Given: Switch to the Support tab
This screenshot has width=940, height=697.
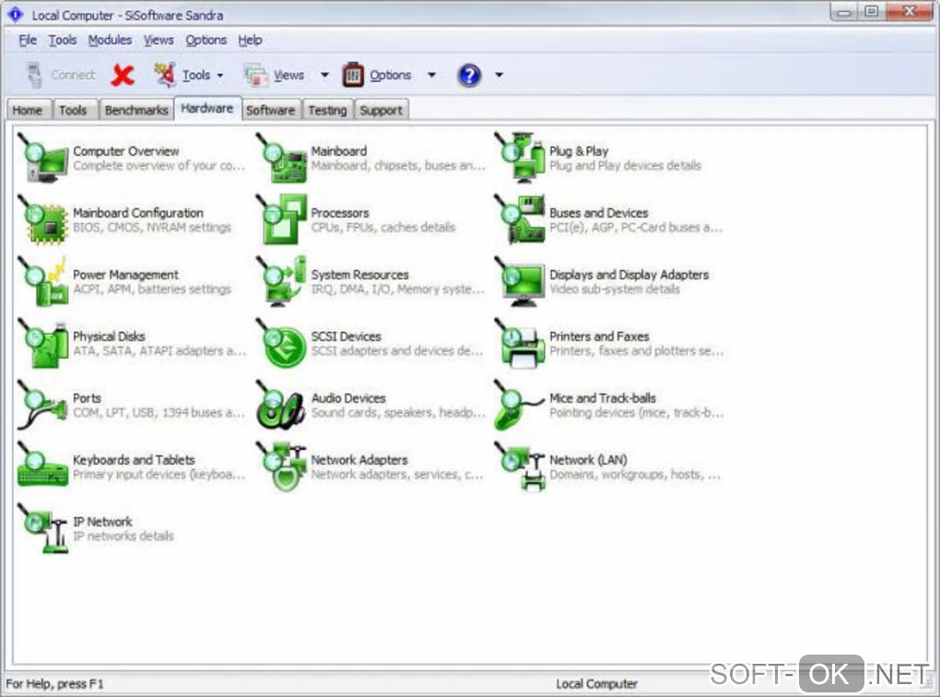Looking at the screenshot, I should (x=382, y=111).
